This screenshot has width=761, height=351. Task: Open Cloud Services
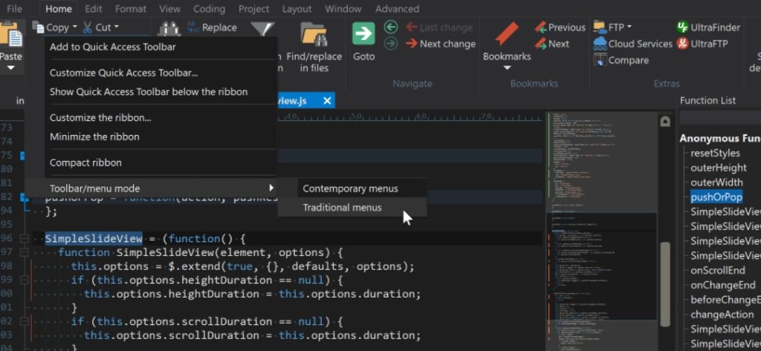coord(633,44)
